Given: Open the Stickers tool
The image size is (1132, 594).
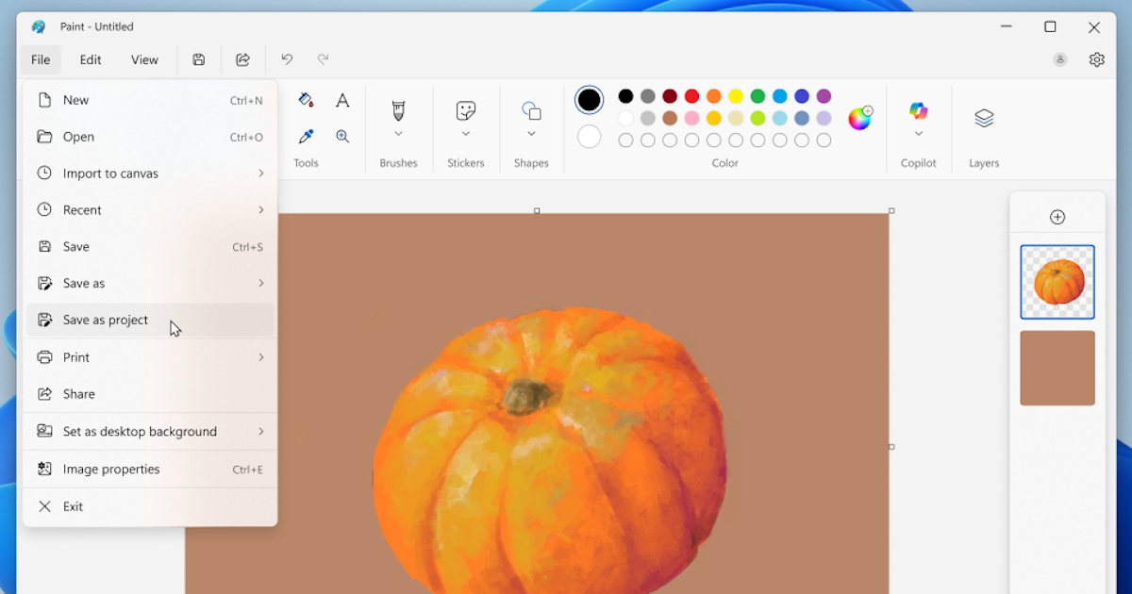Looking at the screenshot, I should [465, 111].
